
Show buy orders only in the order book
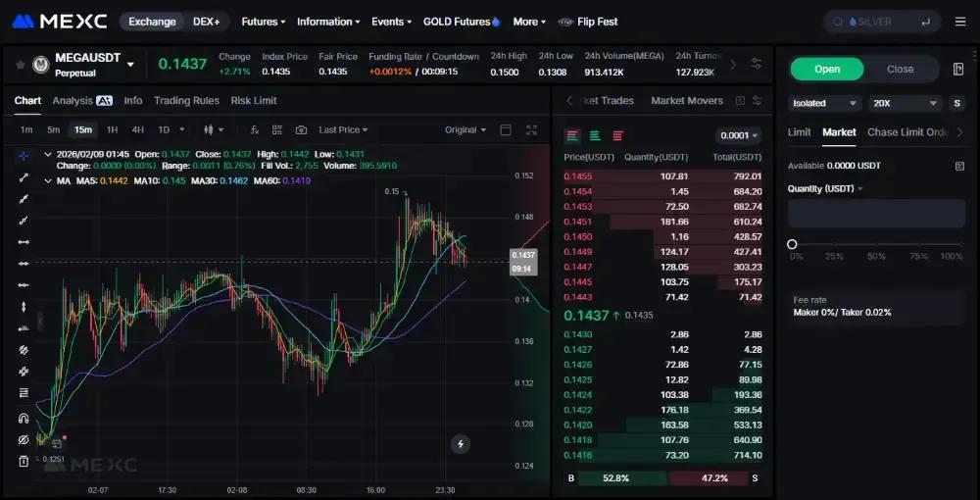pos(595,135)
